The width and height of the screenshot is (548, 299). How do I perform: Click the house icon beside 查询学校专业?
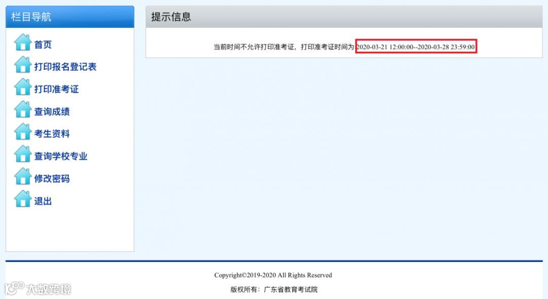point(23,154)
